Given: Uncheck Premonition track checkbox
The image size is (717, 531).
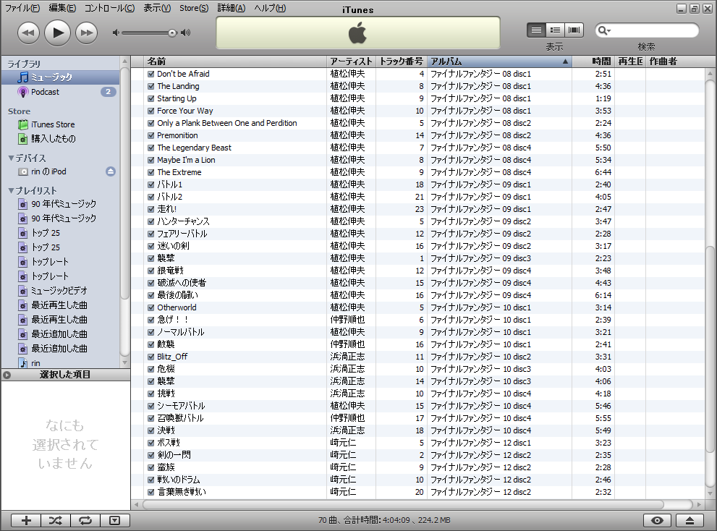Looking at the screenshot, I should pos(151,135).
